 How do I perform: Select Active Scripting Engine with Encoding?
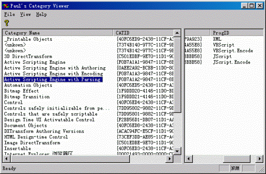[53, 74]
